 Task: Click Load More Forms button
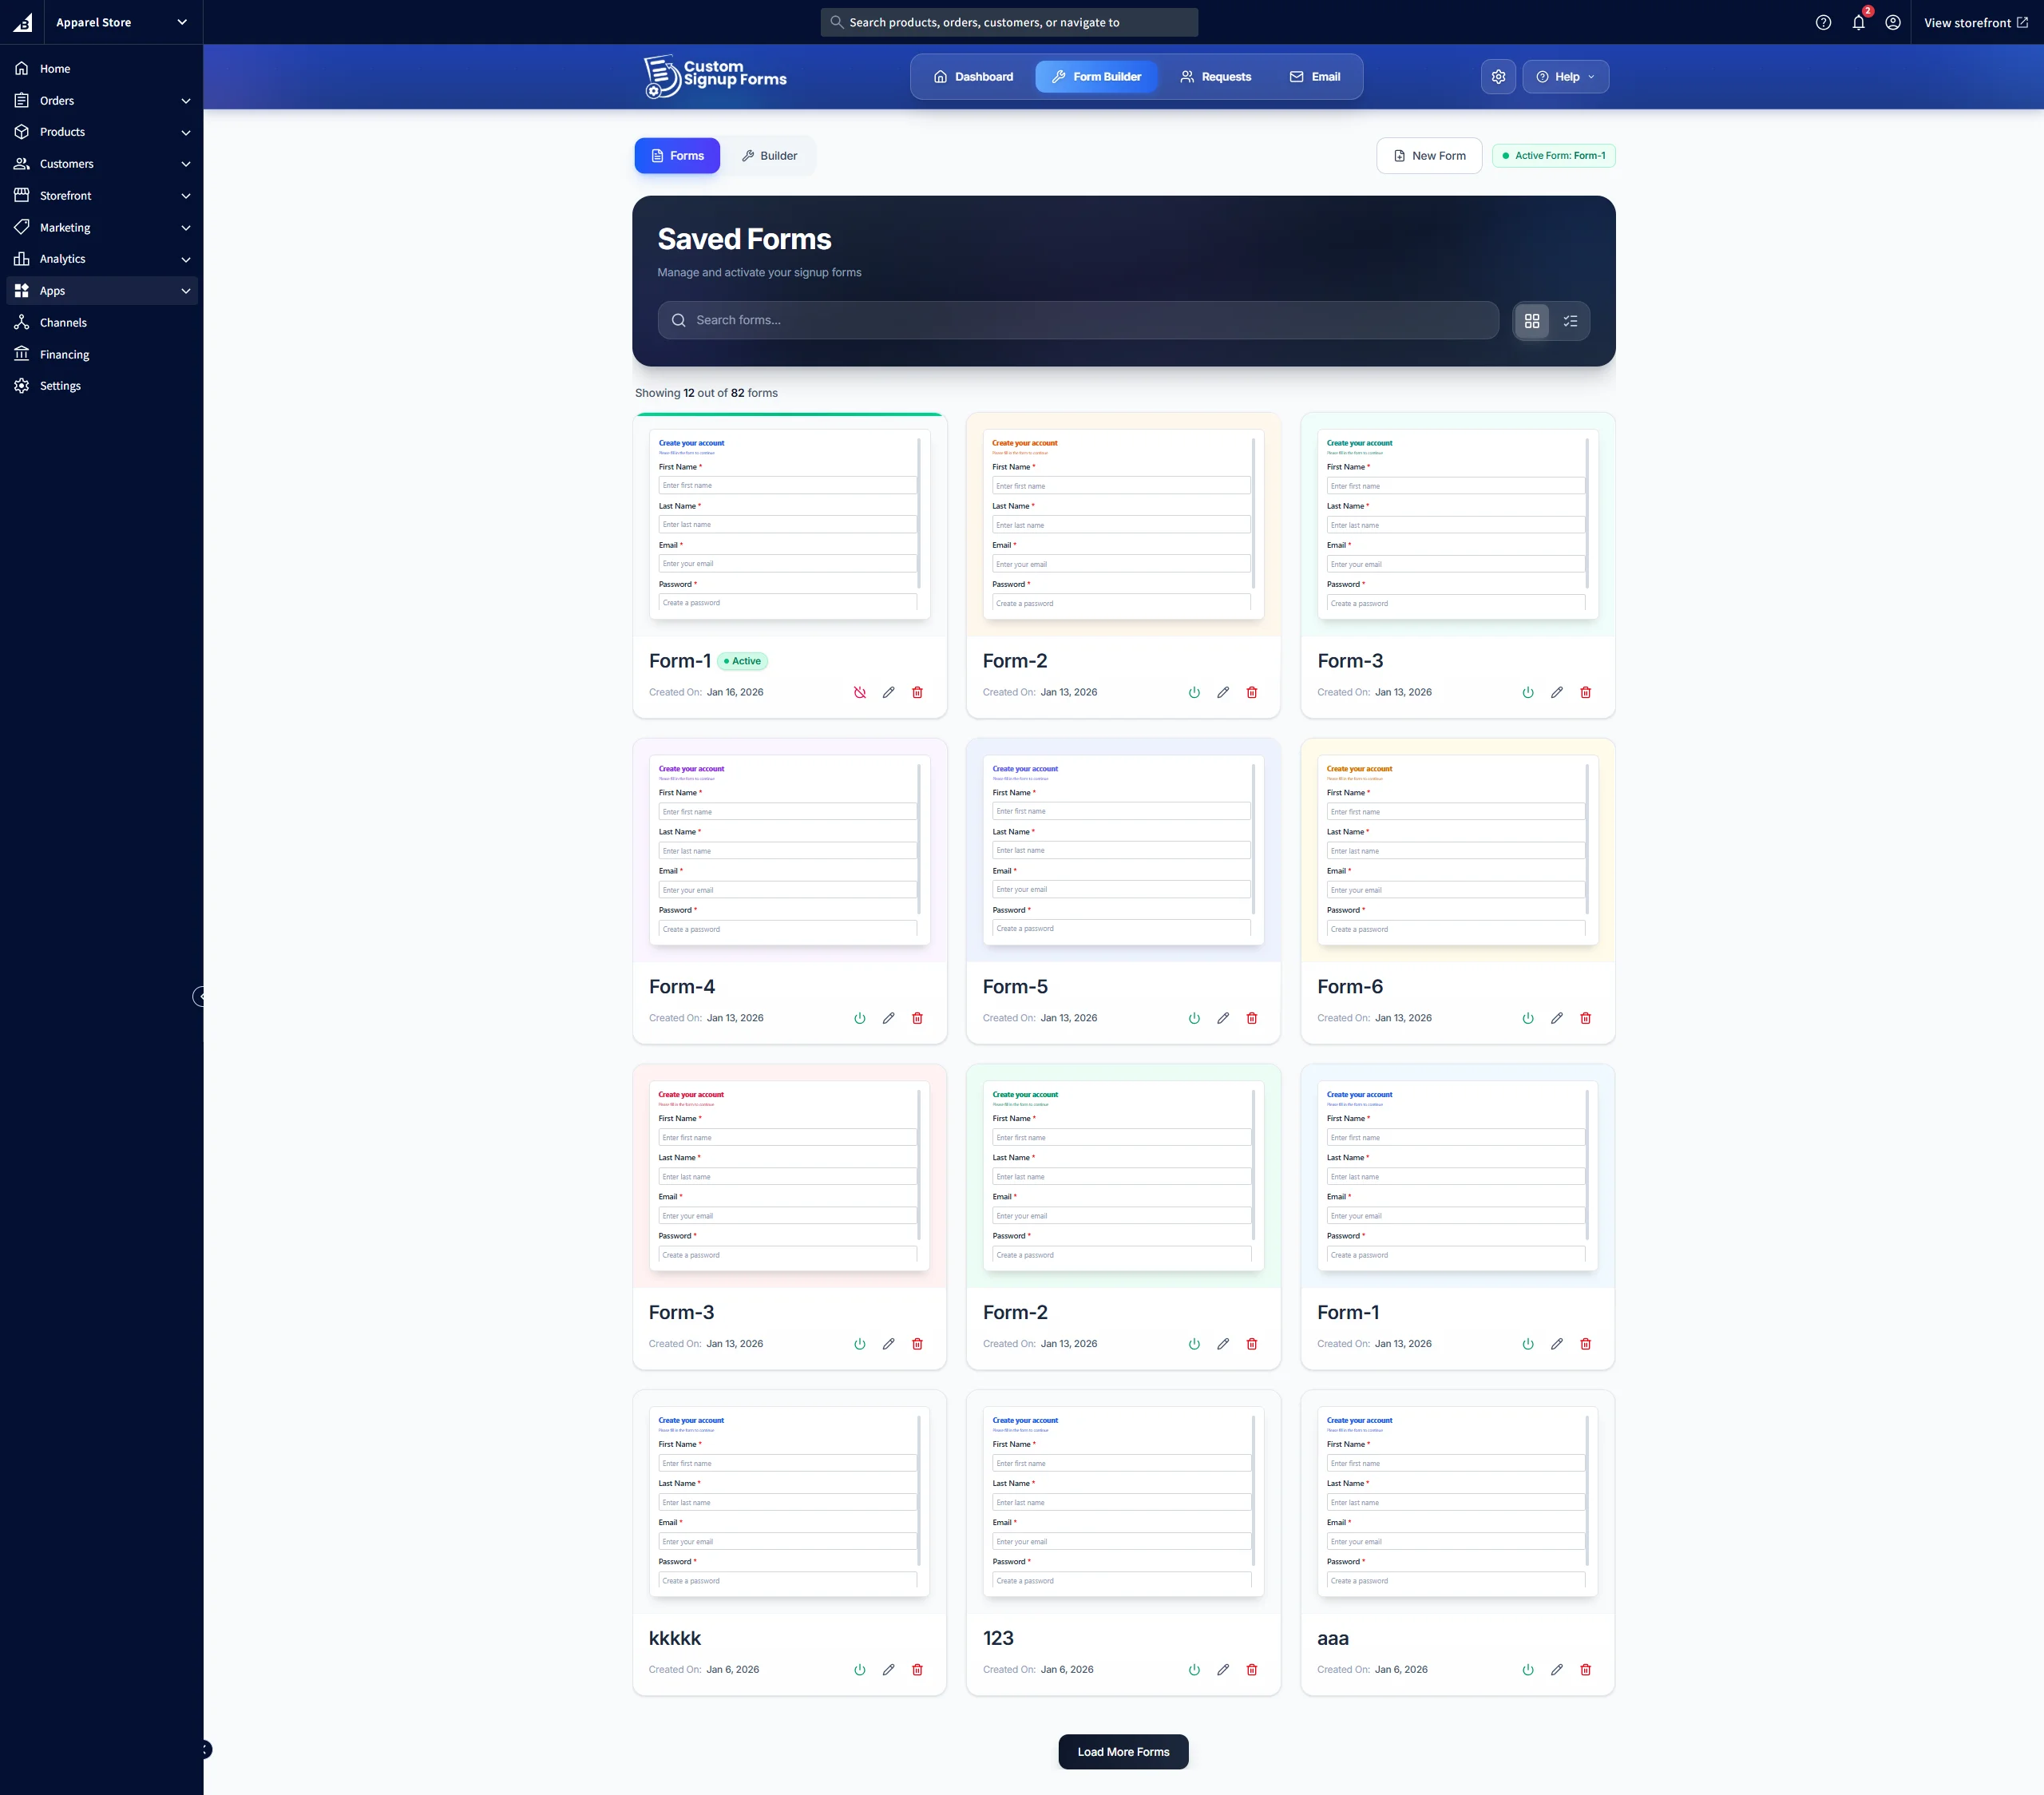pos(1123,1751)
